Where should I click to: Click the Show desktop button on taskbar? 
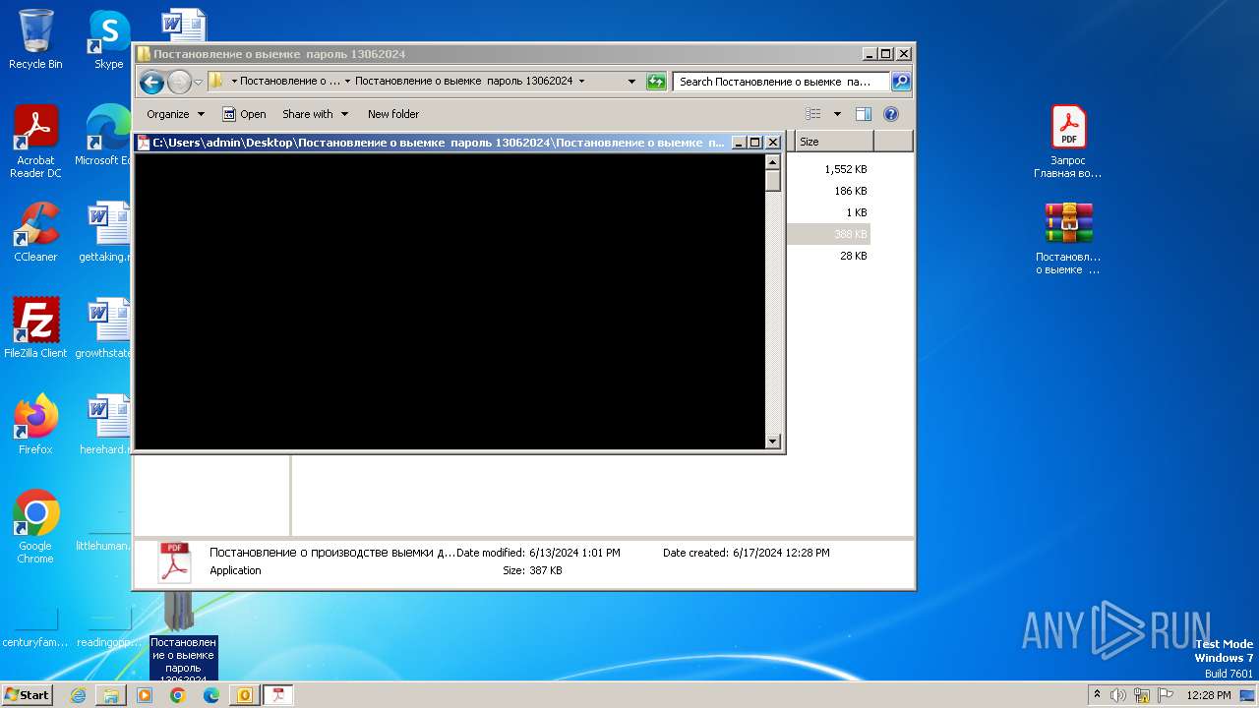click(x=1247, y=695)
